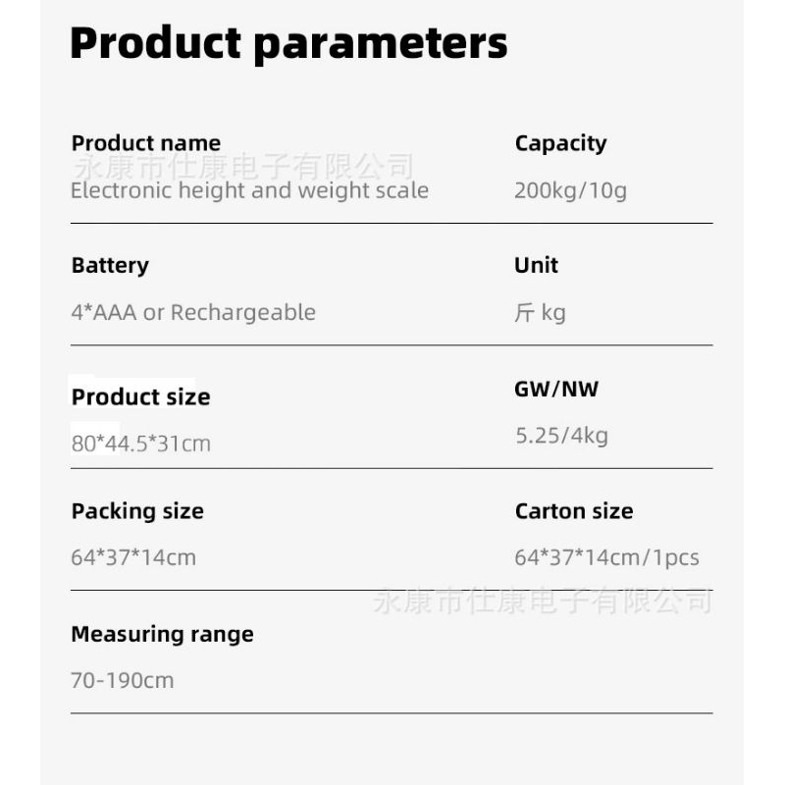Click the "Capacity" label
Image resolution: width=785 pixels, height=785 pixels.
560,143
